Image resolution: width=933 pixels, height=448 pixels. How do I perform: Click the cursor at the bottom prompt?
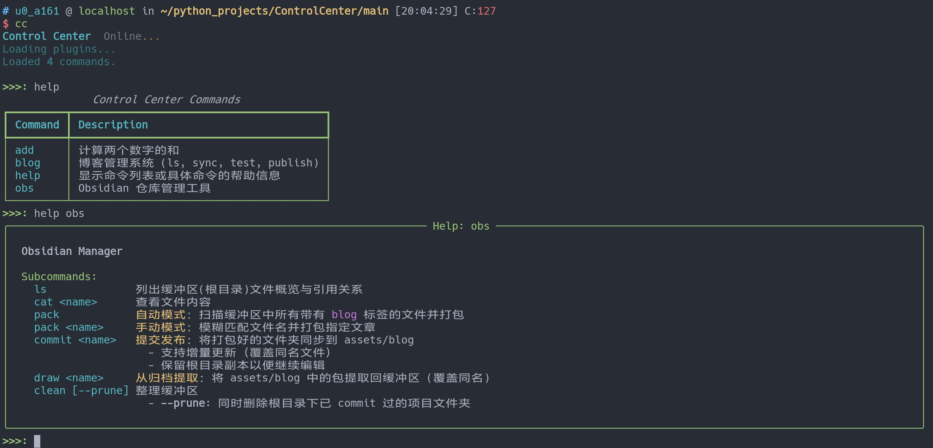pyautogui.click(x=37, y=441)
